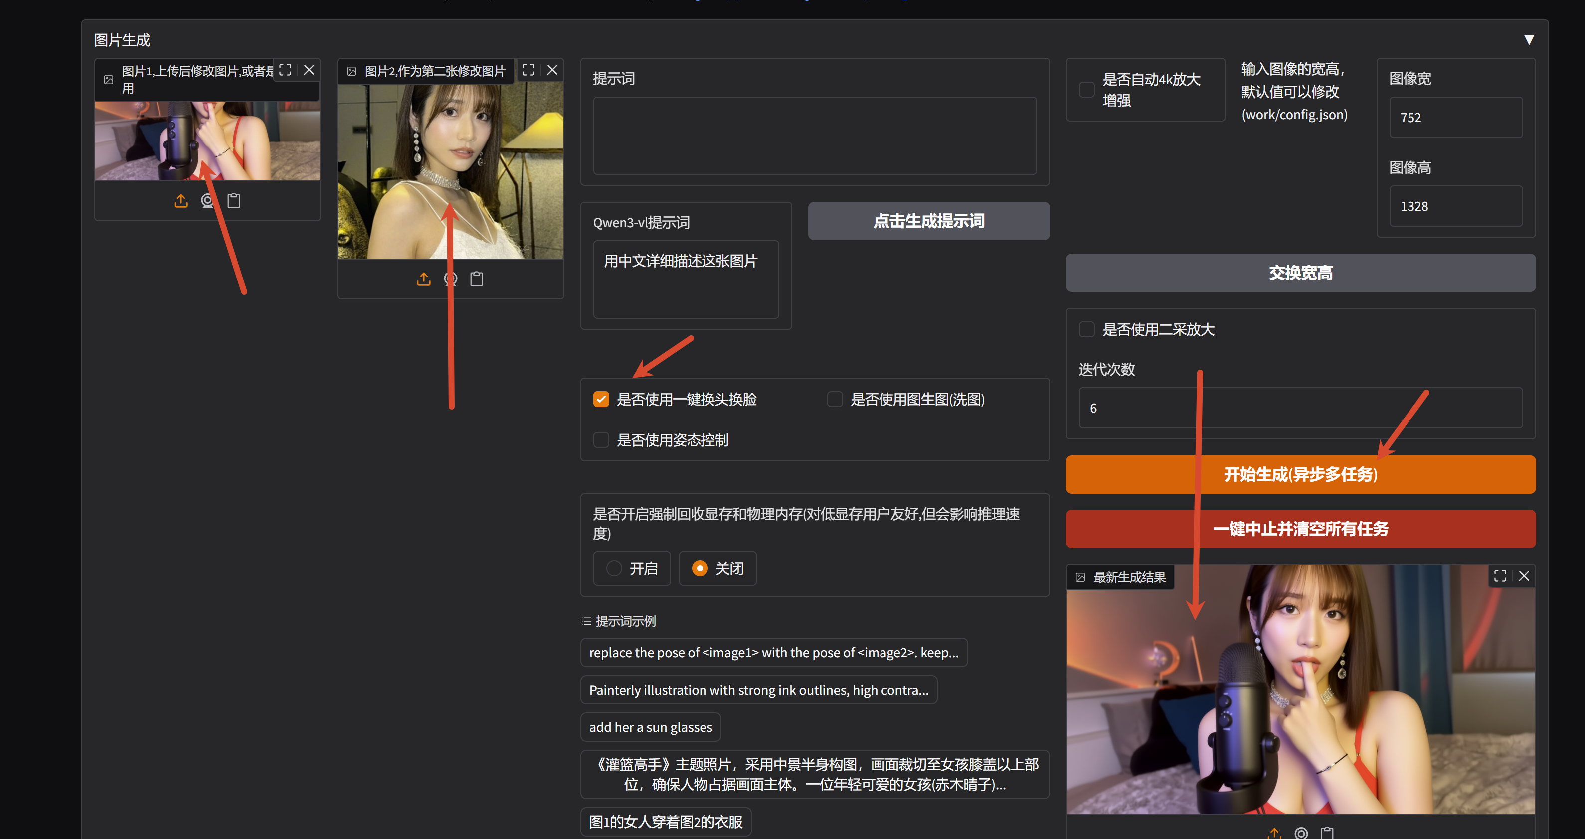Select the 开启 radio option

(632, 568)
